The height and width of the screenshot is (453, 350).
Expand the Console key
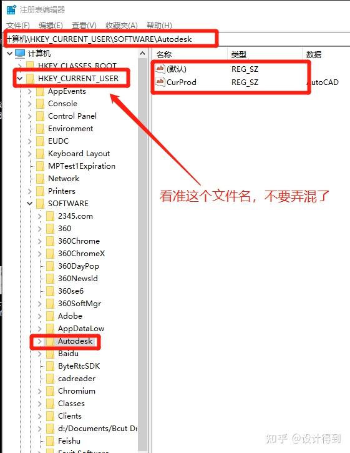(29, 104)
